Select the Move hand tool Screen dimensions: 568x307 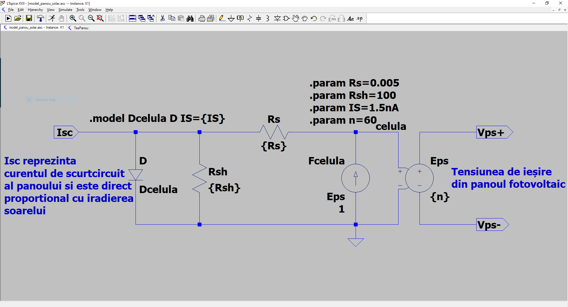coord(296,19)
